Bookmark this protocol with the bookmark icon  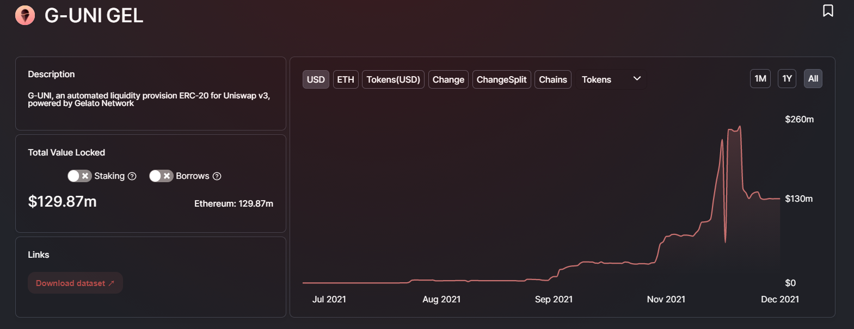tap(828, 10)
